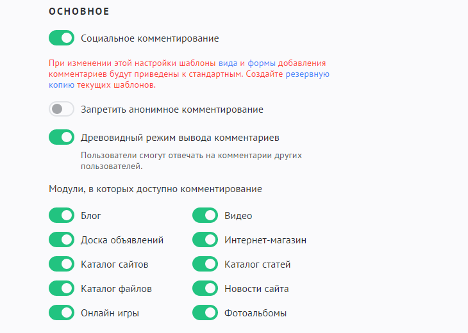Screen dimensions: 468x333
Task: Enable the Запретить анонимное комментирование switch
Action: click(62, 110)
